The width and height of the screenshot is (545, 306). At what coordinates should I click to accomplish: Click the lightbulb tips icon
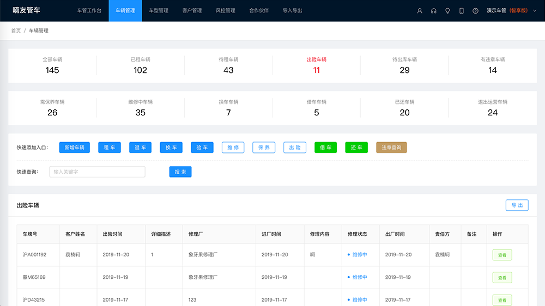pyautogui.click(x=447, y=11)
